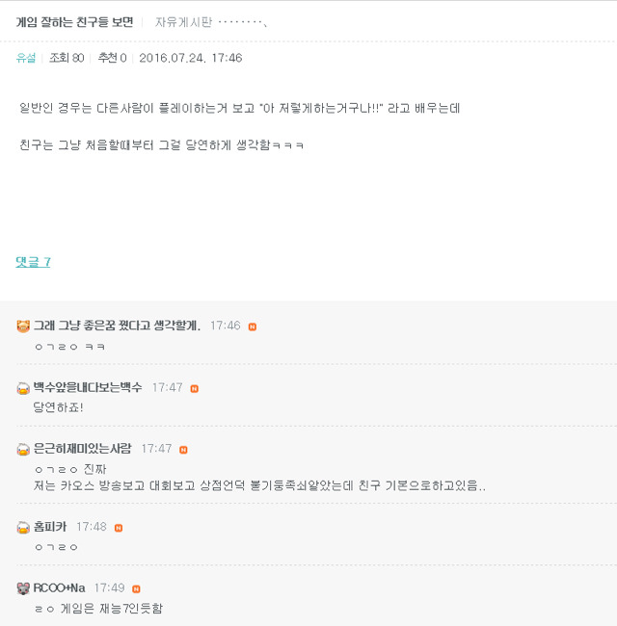Click the new badge on the 17:46 comment
This screenshot has height=626, width=617.
click(253, 326)
